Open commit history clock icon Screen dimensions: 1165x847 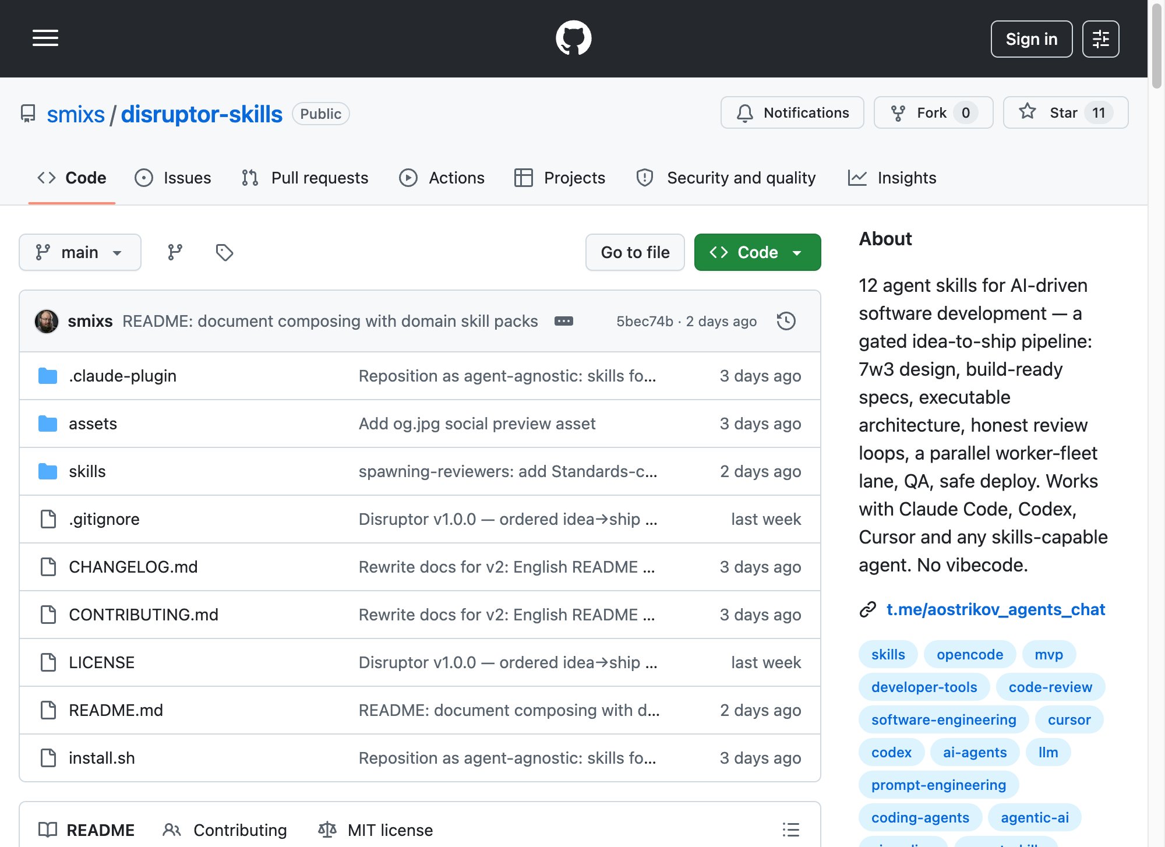[x=786, y=321]
